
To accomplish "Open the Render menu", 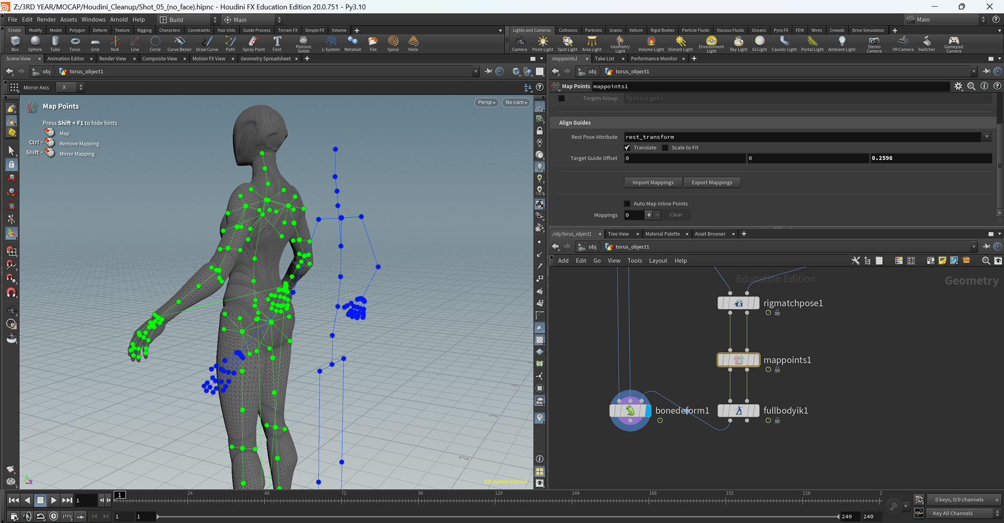I will tap(46, 20).
